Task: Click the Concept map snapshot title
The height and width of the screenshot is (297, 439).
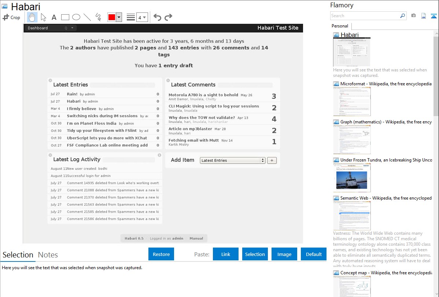Action: coord(386,272)
